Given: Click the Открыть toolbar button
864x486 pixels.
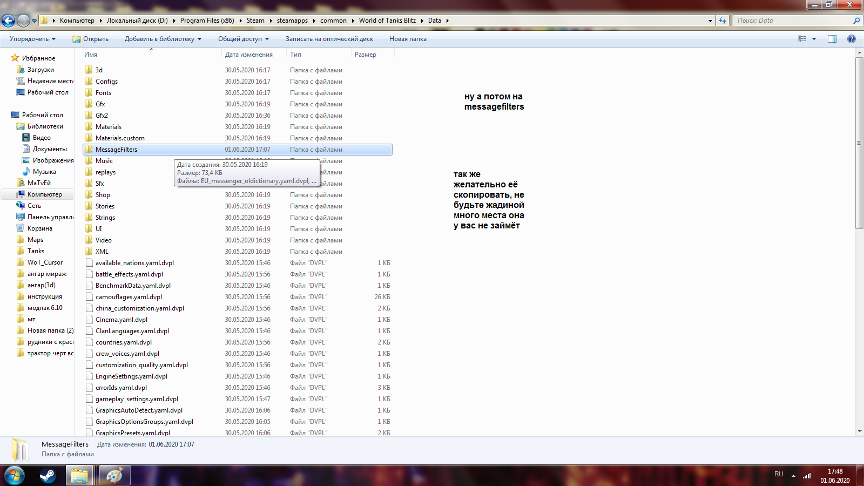Looking at the screenshot, I should pyautogui.click(x=91, y=39).
